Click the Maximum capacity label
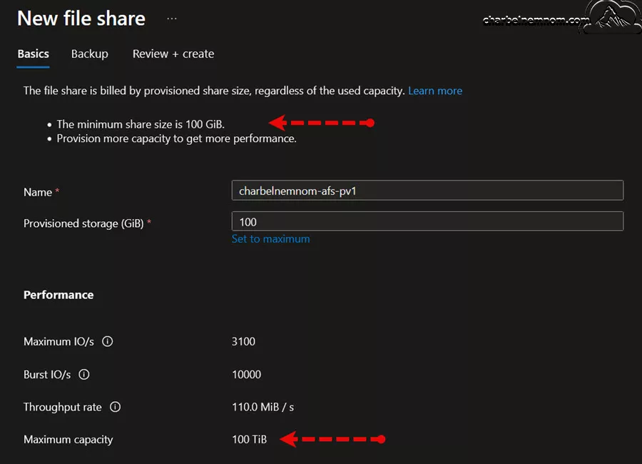This screenshot has height=464, width=642. click(68, 440)
